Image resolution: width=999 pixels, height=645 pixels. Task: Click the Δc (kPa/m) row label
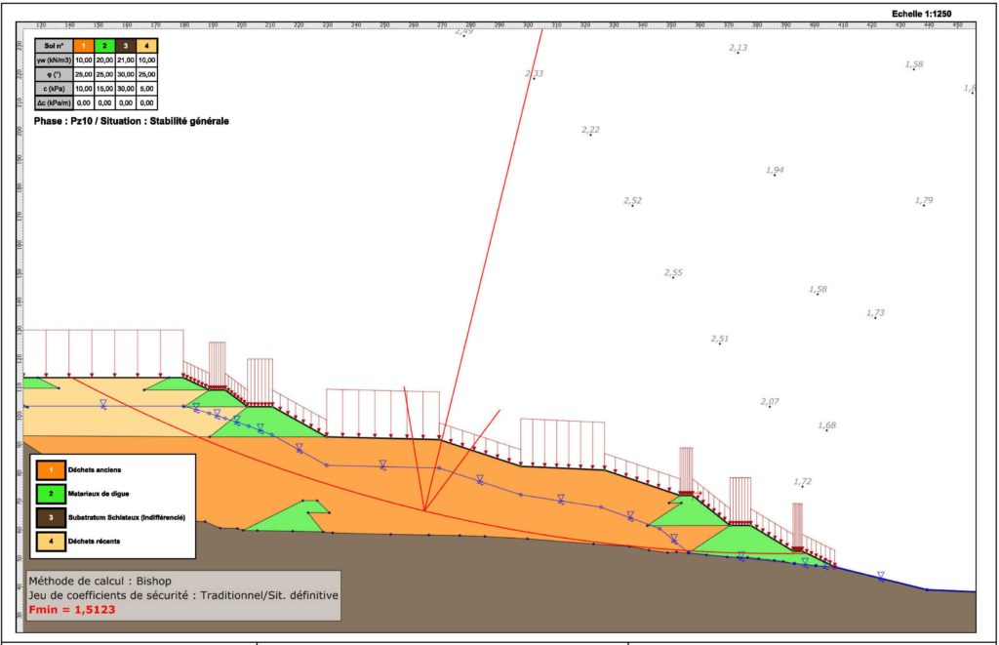point(54,102)
